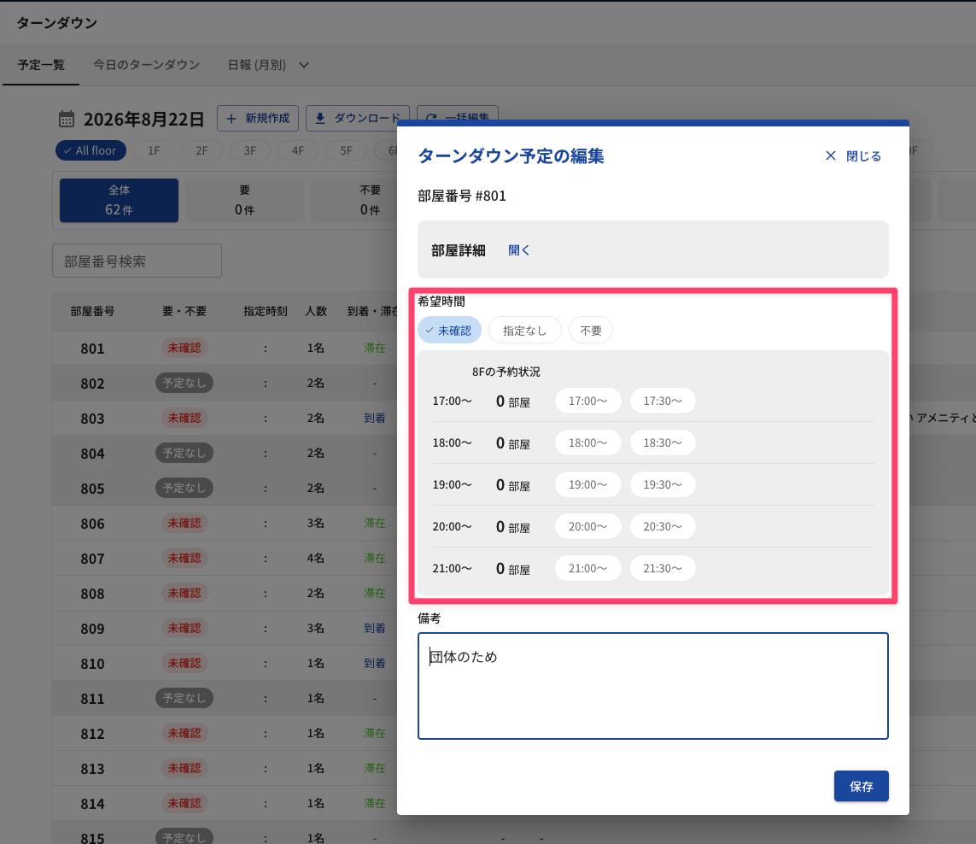The image size is (976, 844).
Task: Click the 予定なし badge in row 805
Action: click(x=184, y=488)
